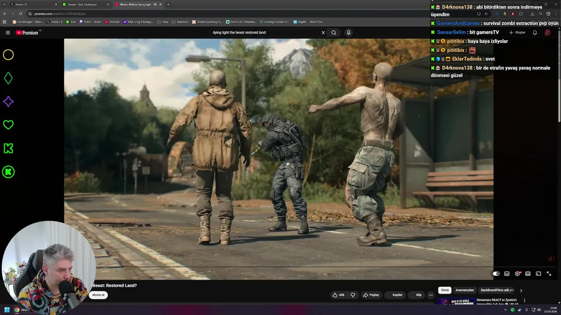
Task: Open Burning Crusade bookmark
Action: 274,21
